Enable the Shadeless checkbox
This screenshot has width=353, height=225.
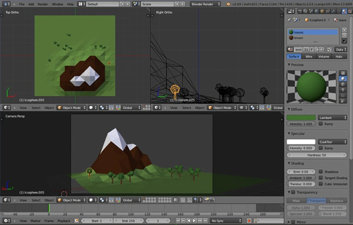click(x=321, y=172)
